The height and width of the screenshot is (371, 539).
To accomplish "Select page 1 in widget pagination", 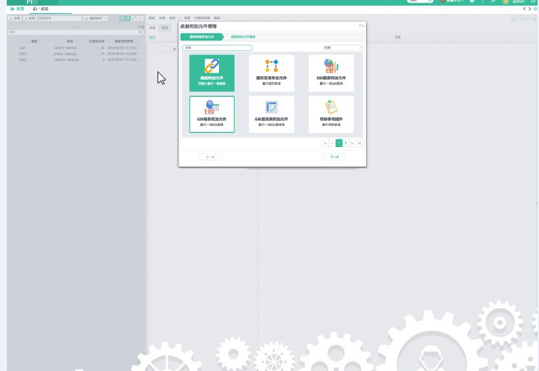I will point(339,143).
